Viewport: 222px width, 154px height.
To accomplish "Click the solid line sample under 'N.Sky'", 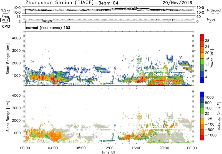I will (x=5, y=13).
